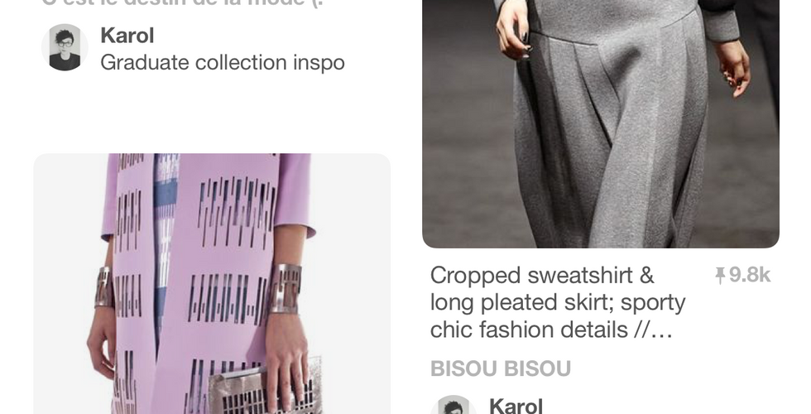This screenshot has width=811, height=414.
Task: Expand the truncated chic fashion details text
Action: coord(551,330)
